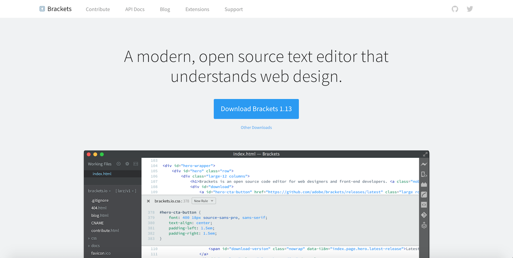This screenshot has width=513, height=258.
Task: Click the curve icon in right toolbar
Action: click(424, 195)
